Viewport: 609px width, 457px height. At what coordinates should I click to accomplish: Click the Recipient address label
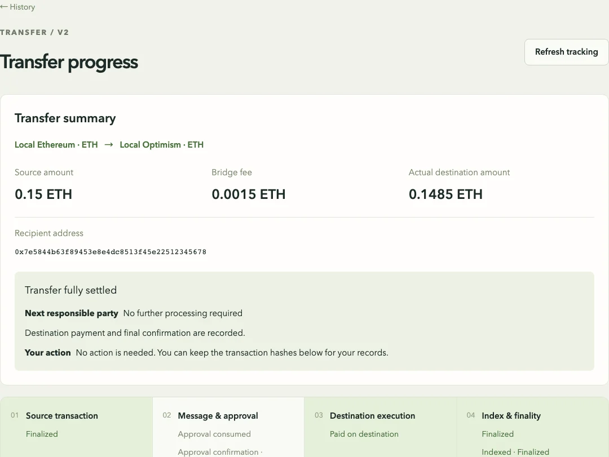click(x=49, y=233)
